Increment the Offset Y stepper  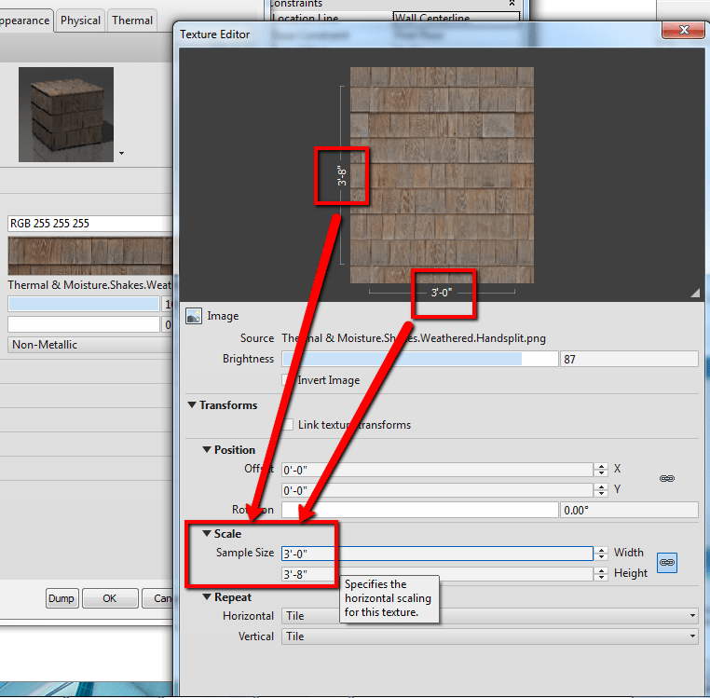pos(601,486)
